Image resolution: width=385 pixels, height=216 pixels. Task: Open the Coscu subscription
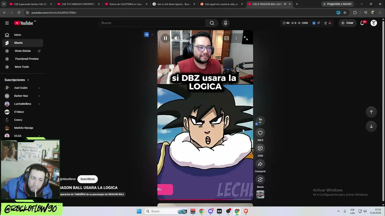23,120
